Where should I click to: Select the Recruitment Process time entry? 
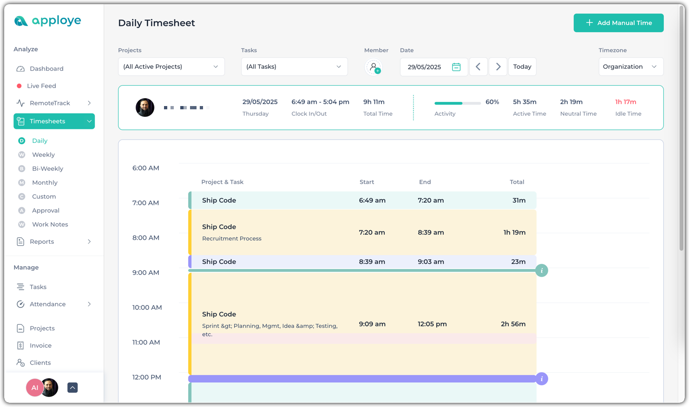tap(362, 233)
